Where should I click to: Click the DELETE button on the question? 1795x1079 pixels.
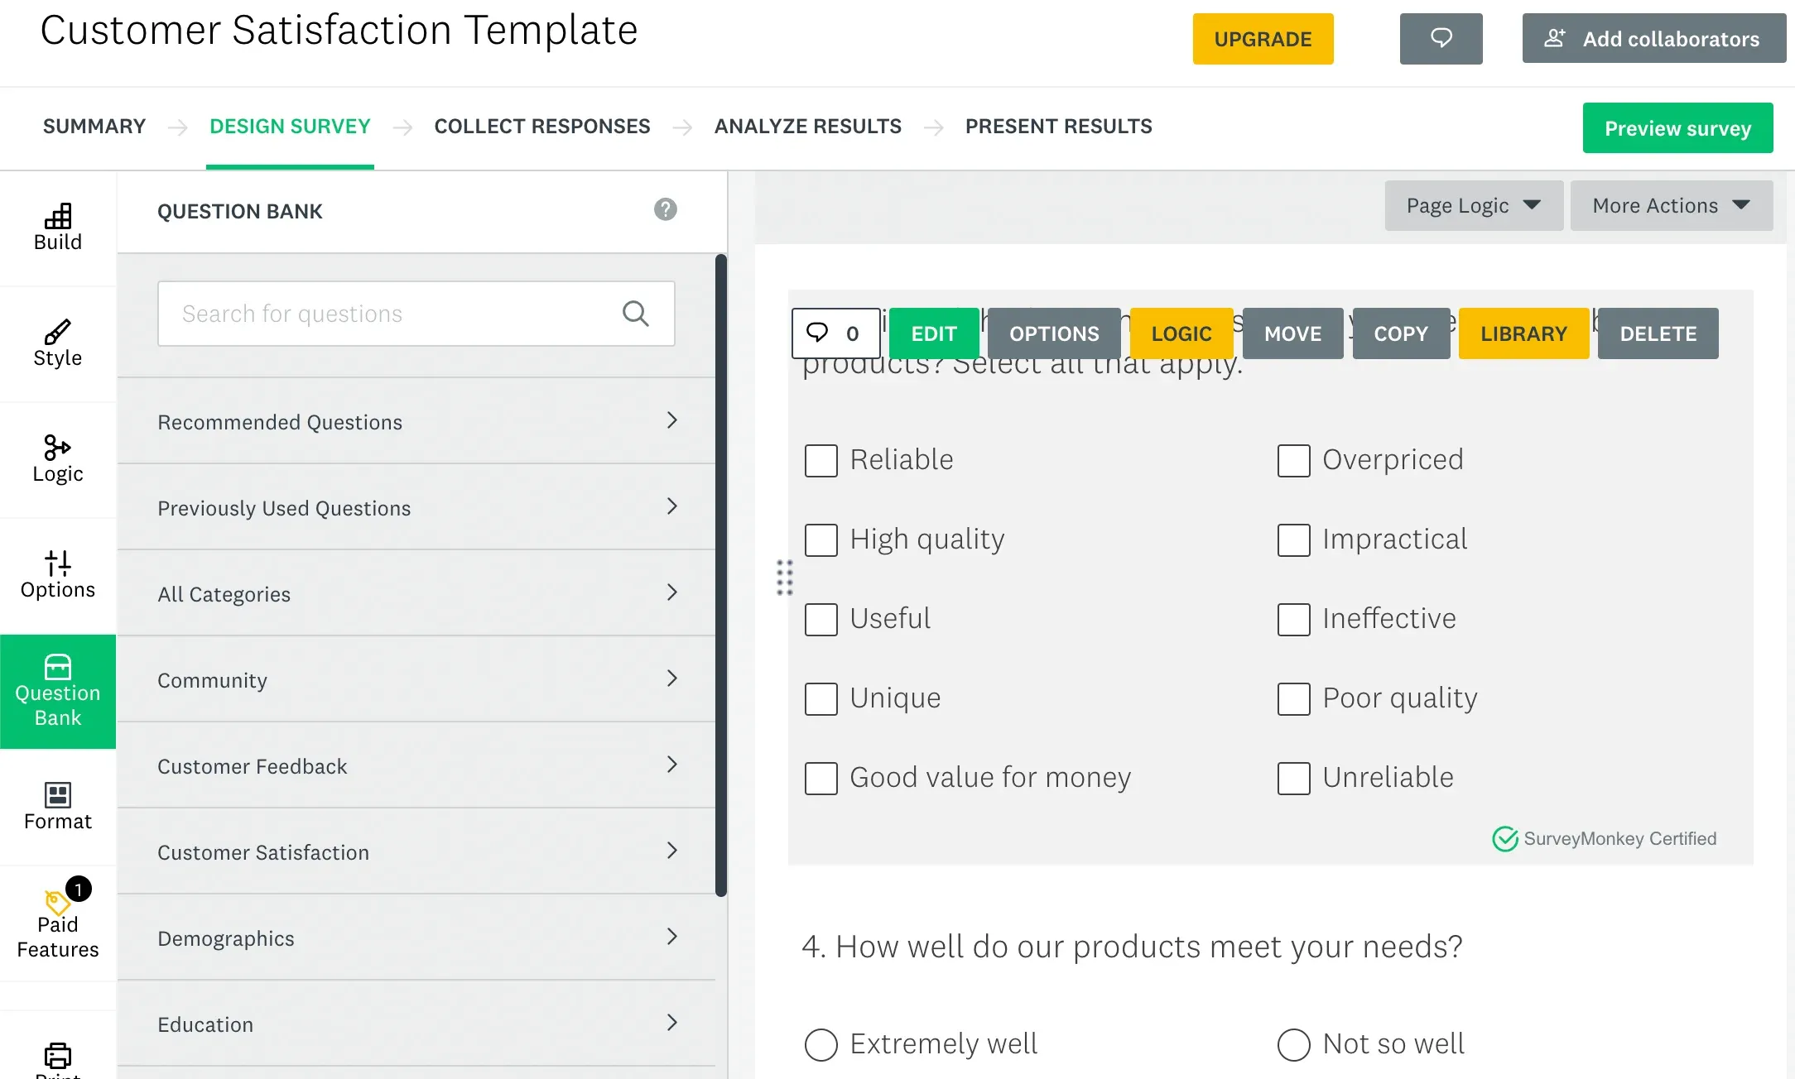1658,333
